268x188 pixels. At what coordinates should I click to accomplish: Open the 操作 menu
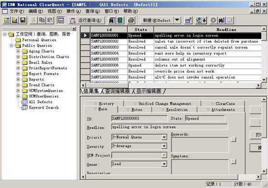pos(74,11)
